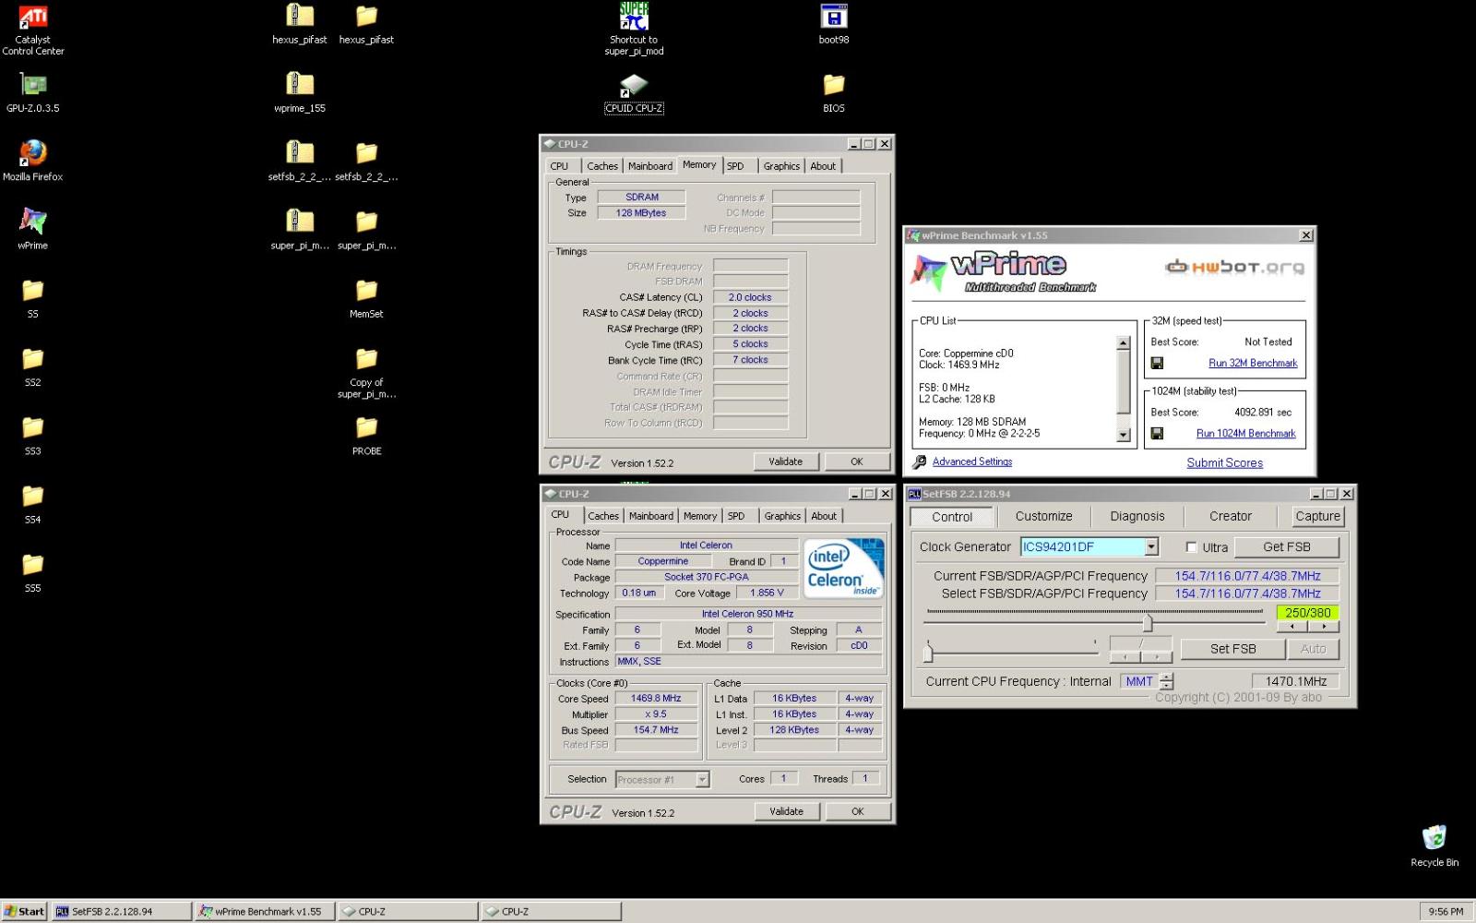This screenshot has width=1476, height=923.
Task: Click the Start button on the taskbar
Action: click(x=24, y=911)
